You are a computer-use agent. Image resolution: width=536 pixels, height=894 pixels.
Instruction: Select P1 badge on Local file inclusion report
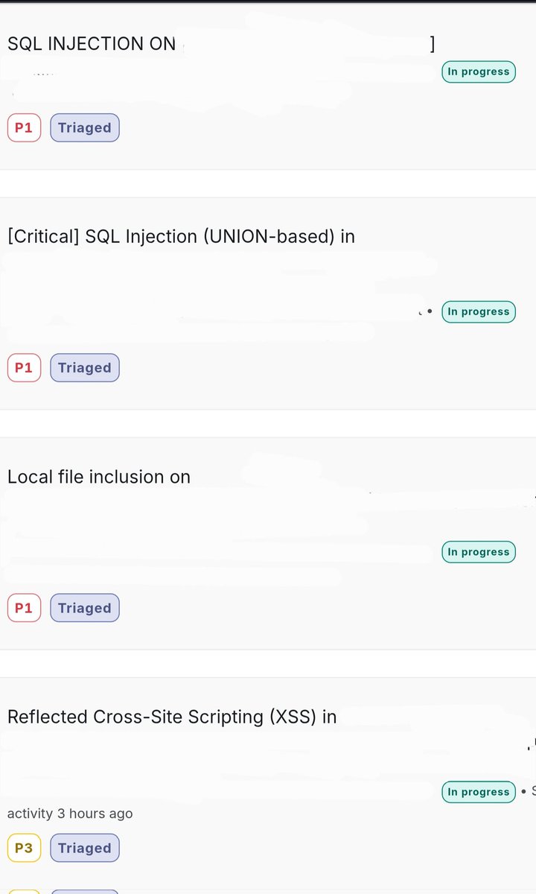24,608
